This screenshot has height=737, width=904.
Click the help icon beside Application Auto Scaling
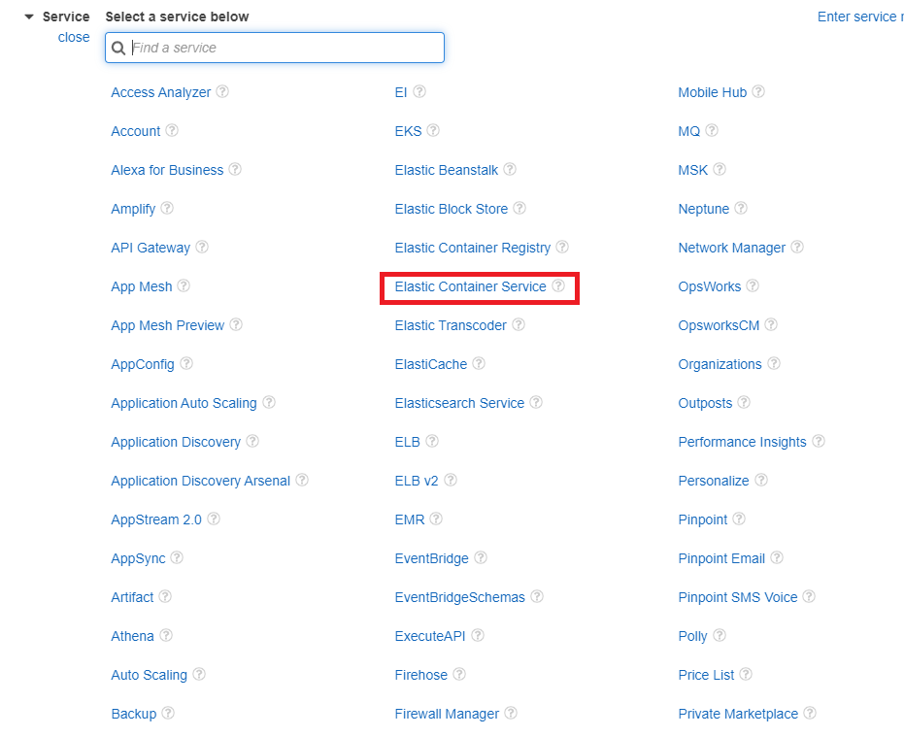pos(269,403)
